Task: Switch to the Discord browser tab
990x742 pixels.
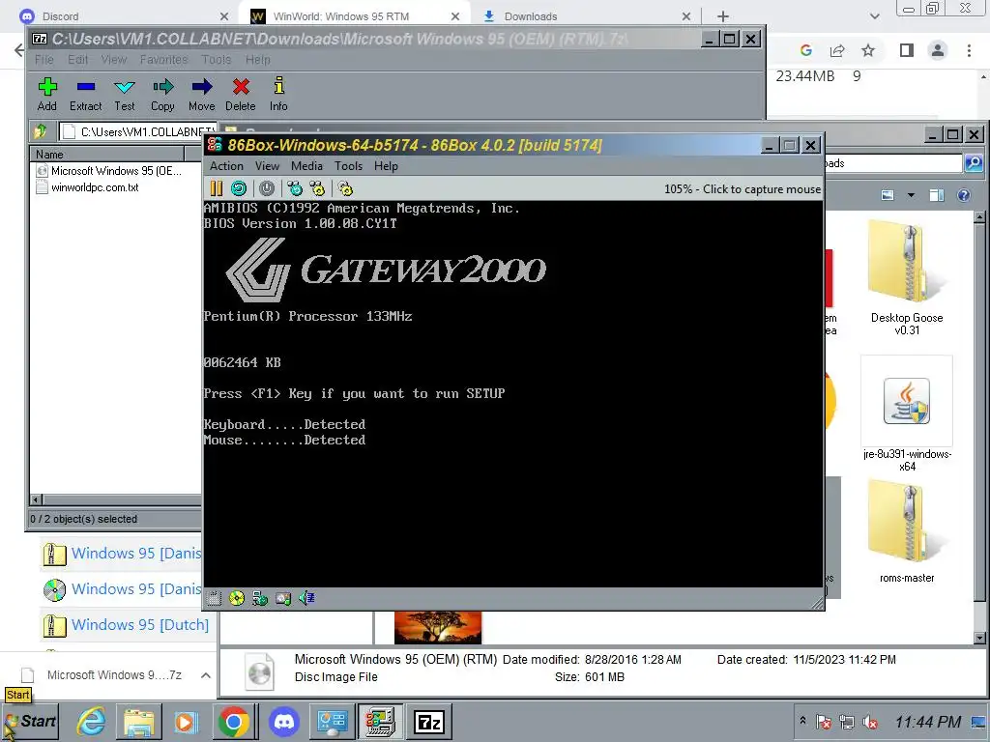Action: click(123, 16)
